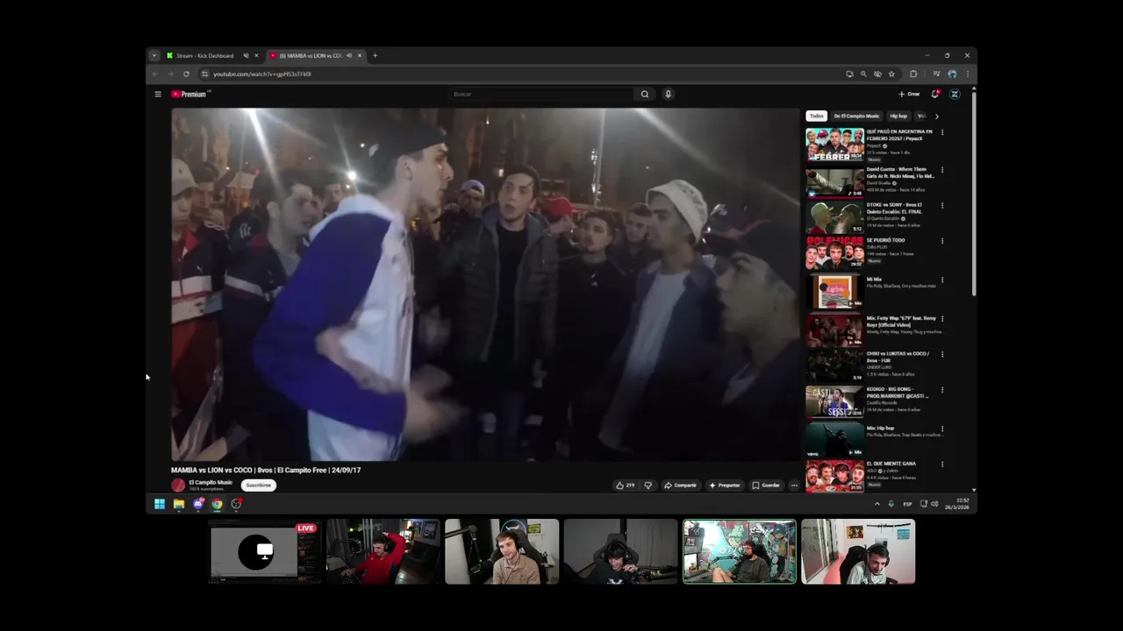Go to YouTube Premium home logo
The width and height of the screenshot is (1123, 631).
(x=190, y=94)
